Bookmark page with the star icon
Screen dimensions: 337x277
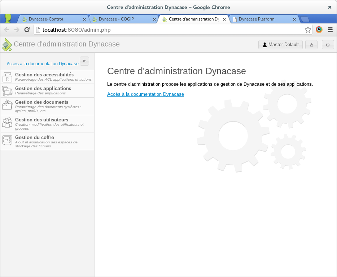coord(308,30)
